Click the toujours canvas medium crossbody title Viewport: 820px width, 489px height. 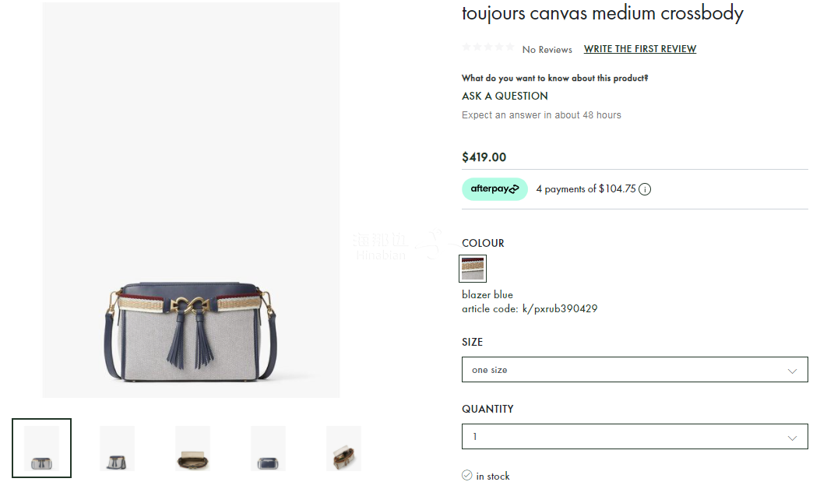[602, 13]
